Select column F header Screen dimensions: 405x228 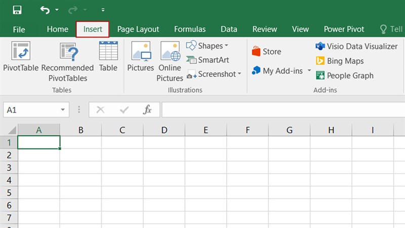[x=248, y=130]
